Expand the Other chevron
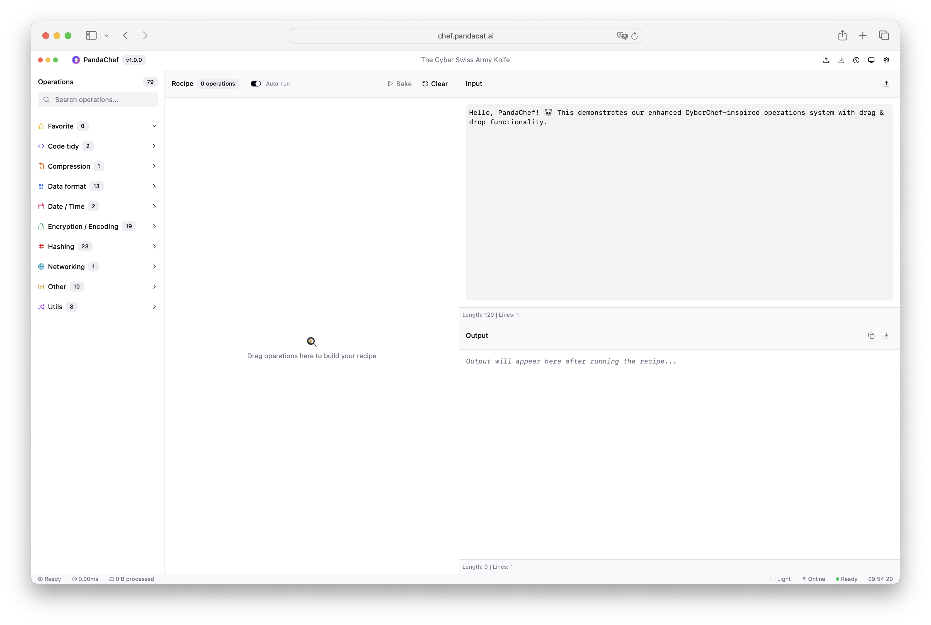 [154, 287]
